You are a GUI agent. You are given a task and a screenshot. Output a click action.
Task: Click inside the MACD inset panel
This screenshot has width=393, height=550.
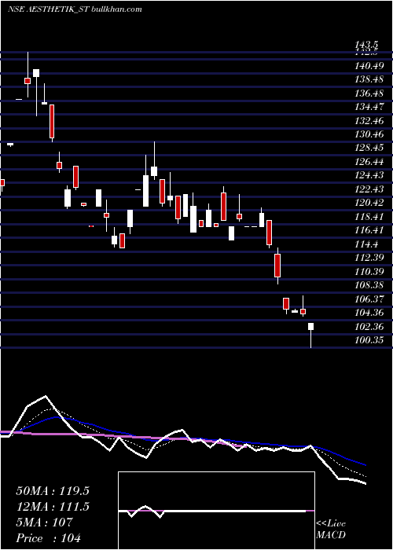[216, 511]
